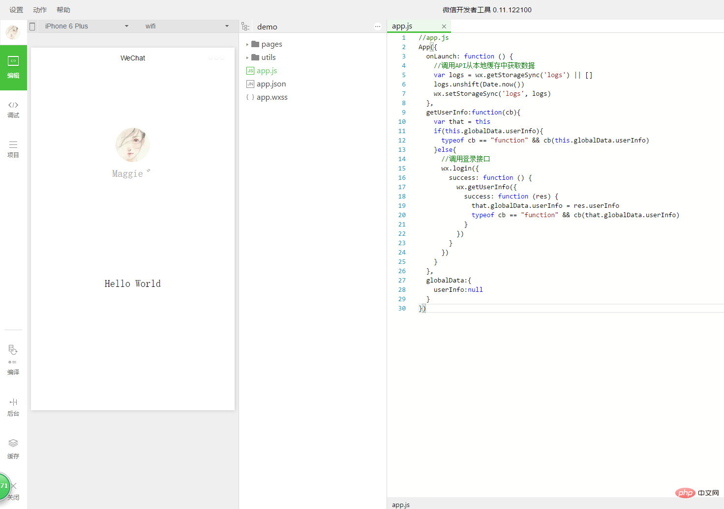Click the JN icon of app.json
724x509 pixels.
click(250, 84)
